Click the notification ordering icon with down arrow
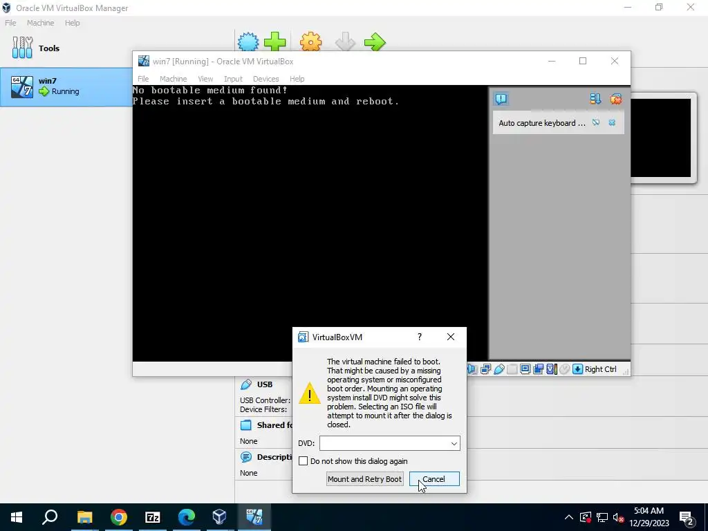The height and width of the screenshot is (531, 708). [595, 99]
